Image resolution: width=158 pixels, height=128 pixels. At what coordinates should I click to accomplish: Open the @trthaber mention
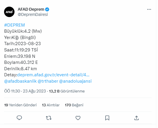tap(48, 81)
